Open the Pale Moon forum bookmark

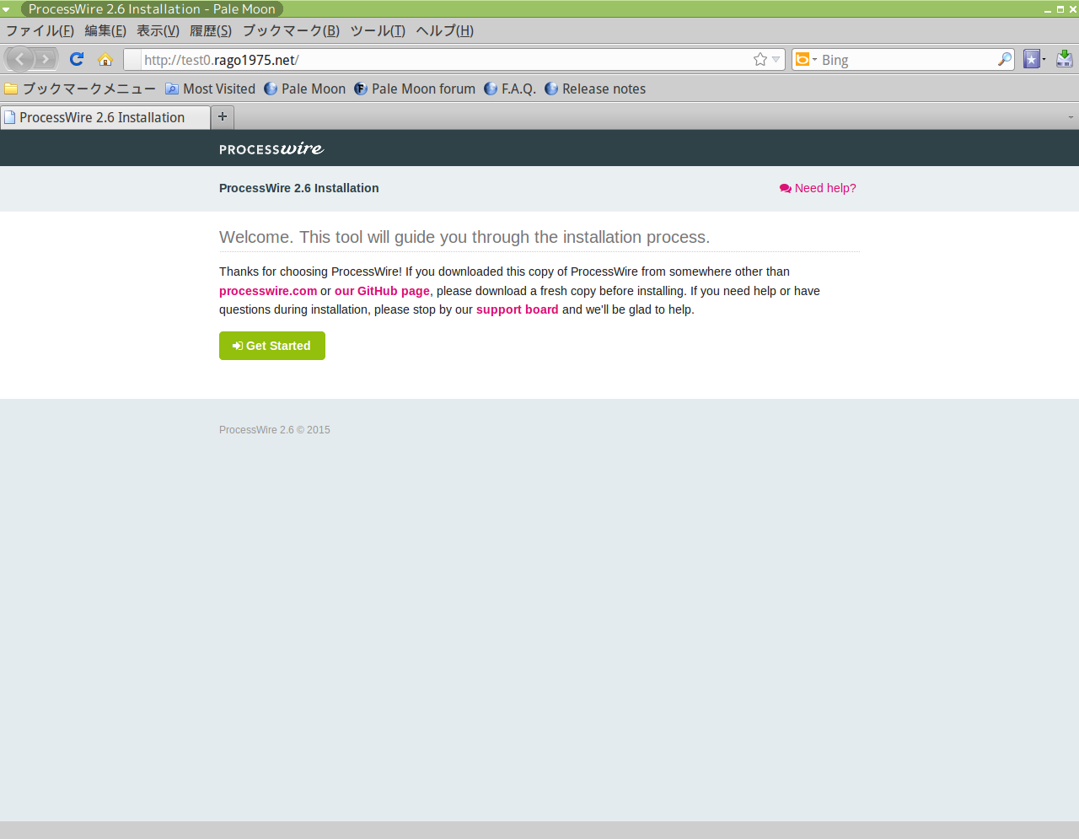click(x=414, y=89)
